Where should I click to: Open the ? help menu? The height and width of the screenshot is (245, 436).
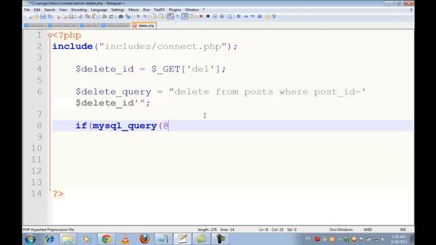pos(204,10)
